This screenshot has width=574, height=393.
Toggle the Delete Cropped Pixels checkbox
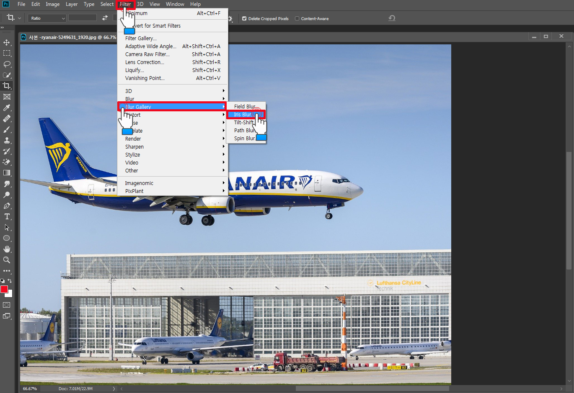pos(244,18)
